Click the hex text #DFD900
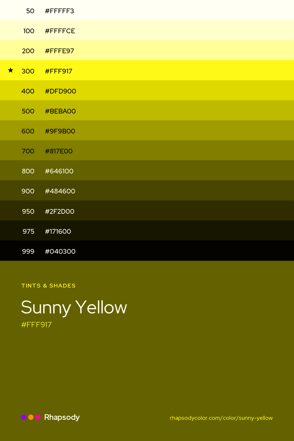 61,91
